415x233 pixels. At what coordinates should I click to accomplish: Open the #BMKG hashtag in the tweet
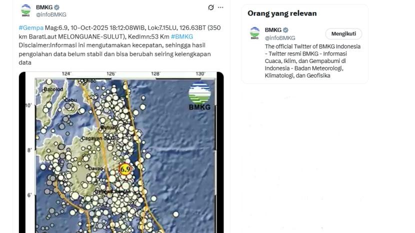(182, 36)
